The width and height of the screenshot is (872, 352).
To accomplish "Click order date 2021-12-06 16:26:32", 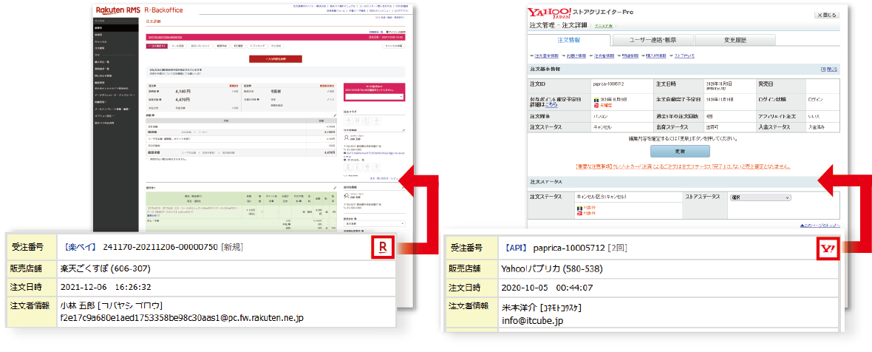I will 106,288.
